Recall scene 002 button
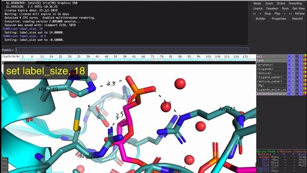Image resolution: width=307 pixels, height=173 pixels. click(5, 163)
